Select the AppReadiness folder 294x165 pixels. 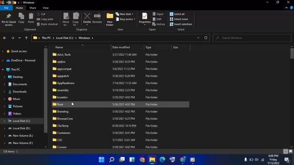(66, 83)
